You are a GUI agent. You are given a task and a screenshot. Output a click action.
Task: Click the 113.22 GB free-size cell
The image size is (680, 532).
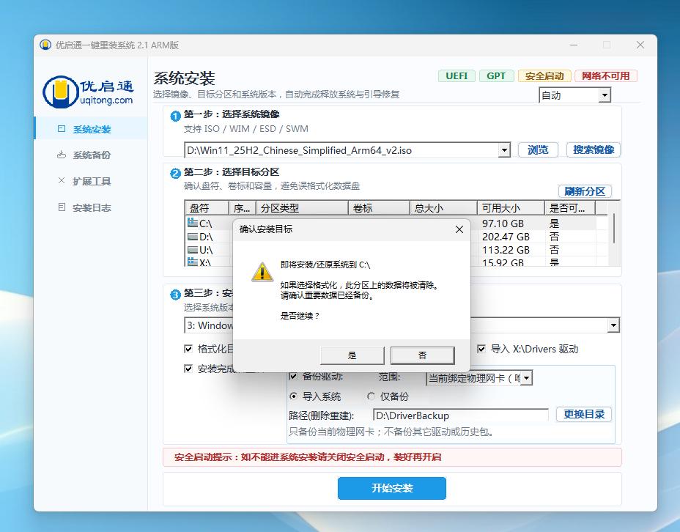(506, 250)
